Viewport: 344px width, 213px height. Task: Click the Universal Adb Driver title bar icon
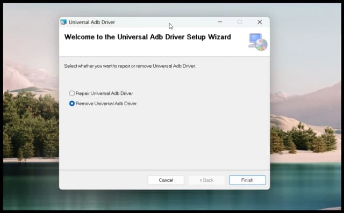pos(63,22)
